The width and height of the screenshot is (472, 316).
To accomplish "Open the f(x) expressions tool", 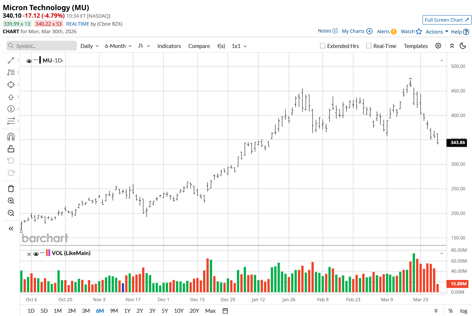I will (x=221, y=46).
